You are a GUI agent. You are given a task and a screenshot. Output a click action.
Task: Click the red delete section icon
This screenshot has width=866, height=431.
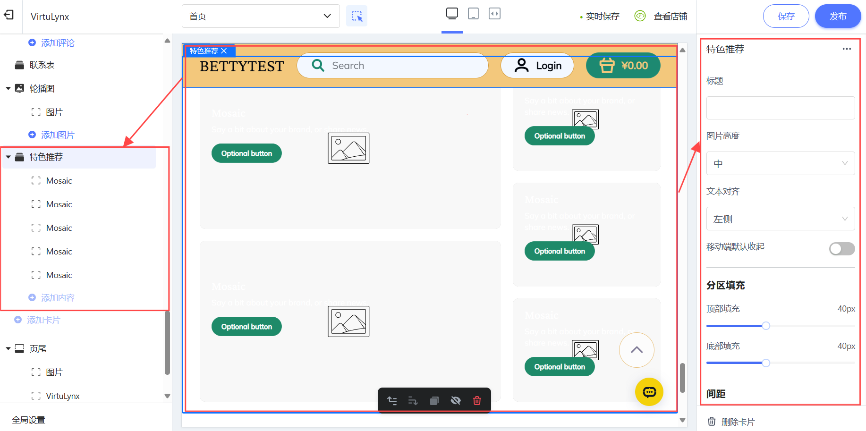pos(477,401)
